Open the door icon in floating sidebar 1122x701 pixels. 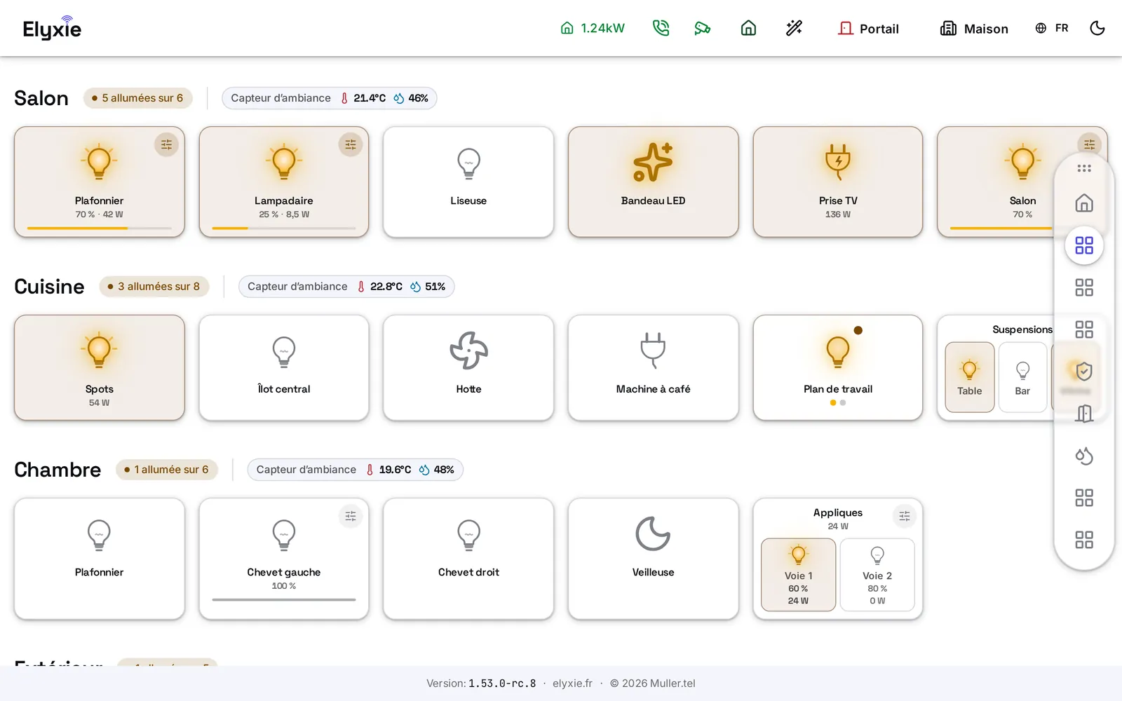(1084, 414)
